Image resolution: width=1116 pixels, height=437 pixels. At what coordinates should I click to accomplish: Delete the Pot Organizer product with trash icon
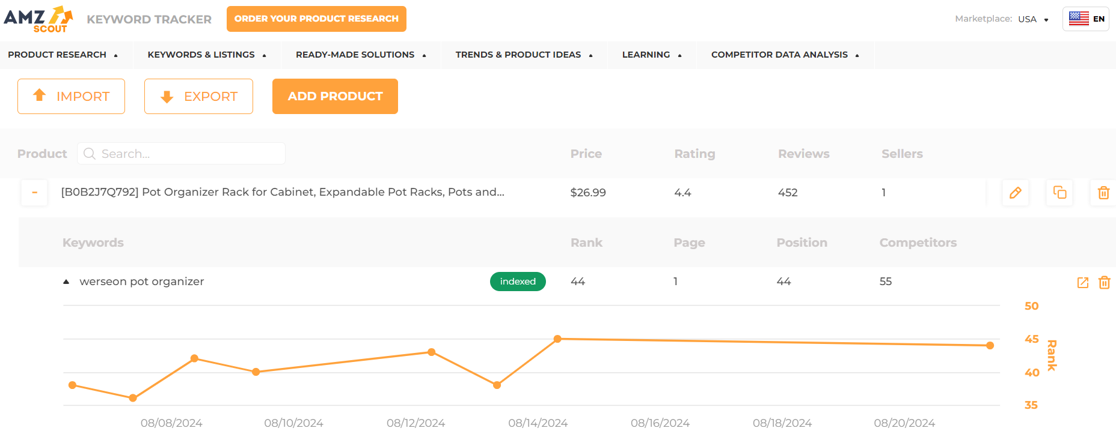click(1103, 193)
